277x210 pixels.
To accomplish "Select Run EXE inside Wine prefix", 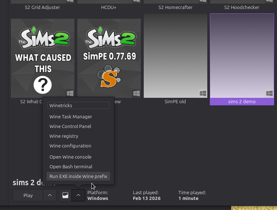I will [x=78, y=176].
